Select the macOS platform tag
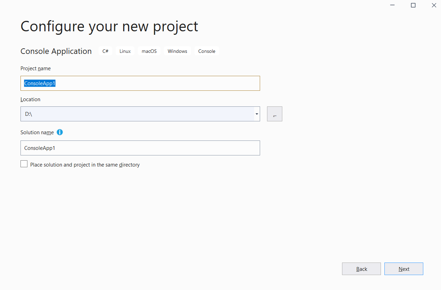Image resolution: width=441 pixels, height=290 pixels. (x=149, y=51)
